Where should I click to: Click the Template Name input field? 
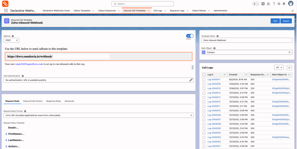point(247,40)
